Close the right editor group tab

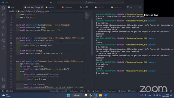(140, 7)
